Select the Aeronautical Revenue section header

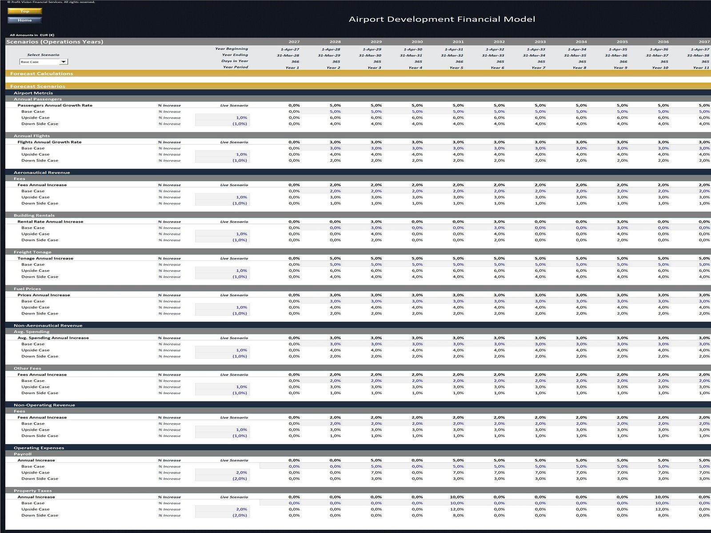(42, 172)
